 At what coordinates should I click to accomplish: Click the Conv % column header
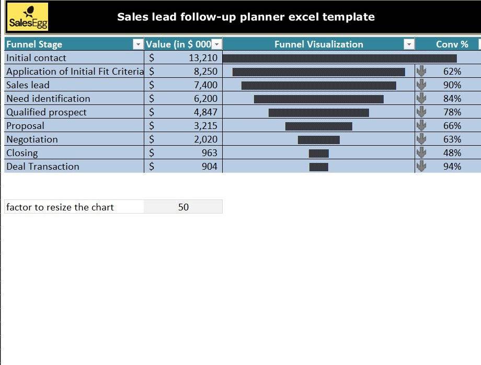(x=452, y=44)
